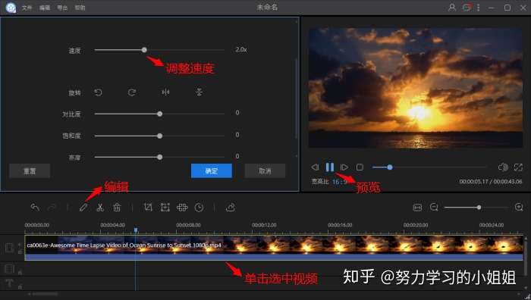Click the sunset video preview frame
This screenshot has height=300, width=531.
click(416, 88)
